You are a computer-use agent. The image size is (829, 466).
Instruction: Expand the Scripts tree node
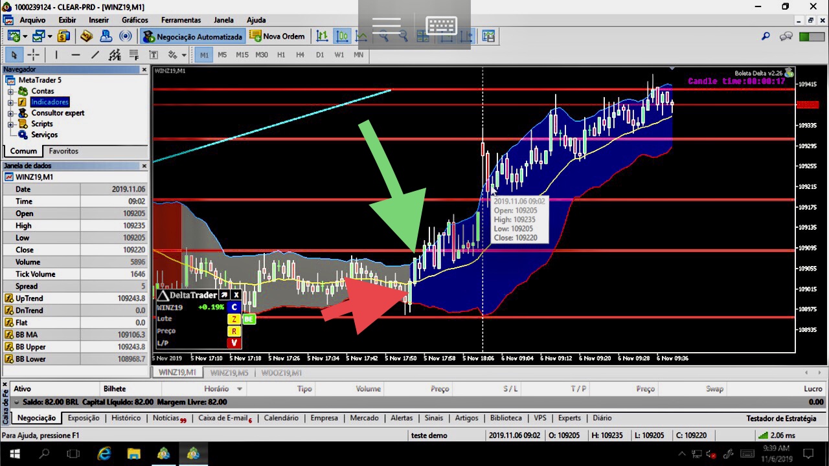click(x=10, y=124)
